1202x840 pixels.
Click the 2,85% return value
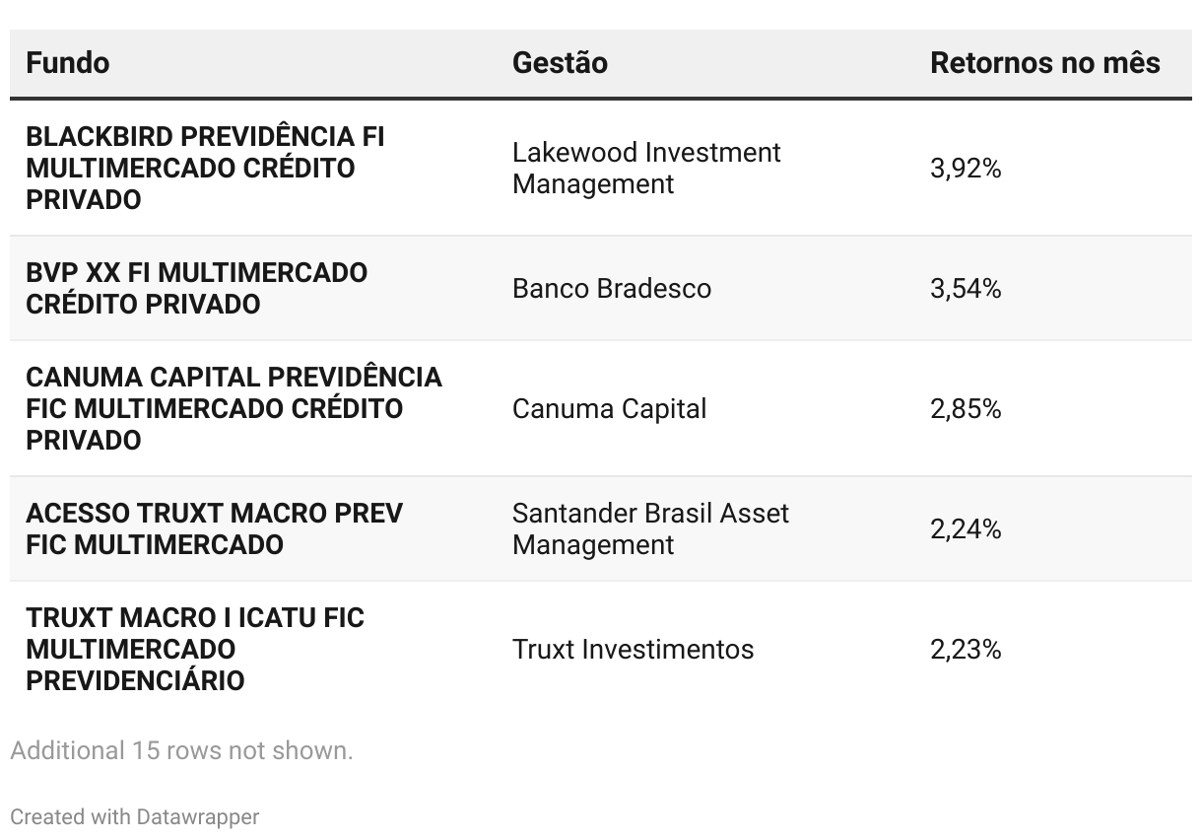click(x=966, y=409)
